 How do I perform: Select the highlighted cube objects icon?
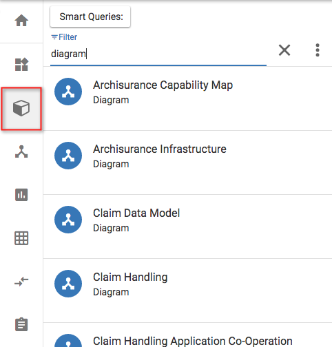coord(21,108)
